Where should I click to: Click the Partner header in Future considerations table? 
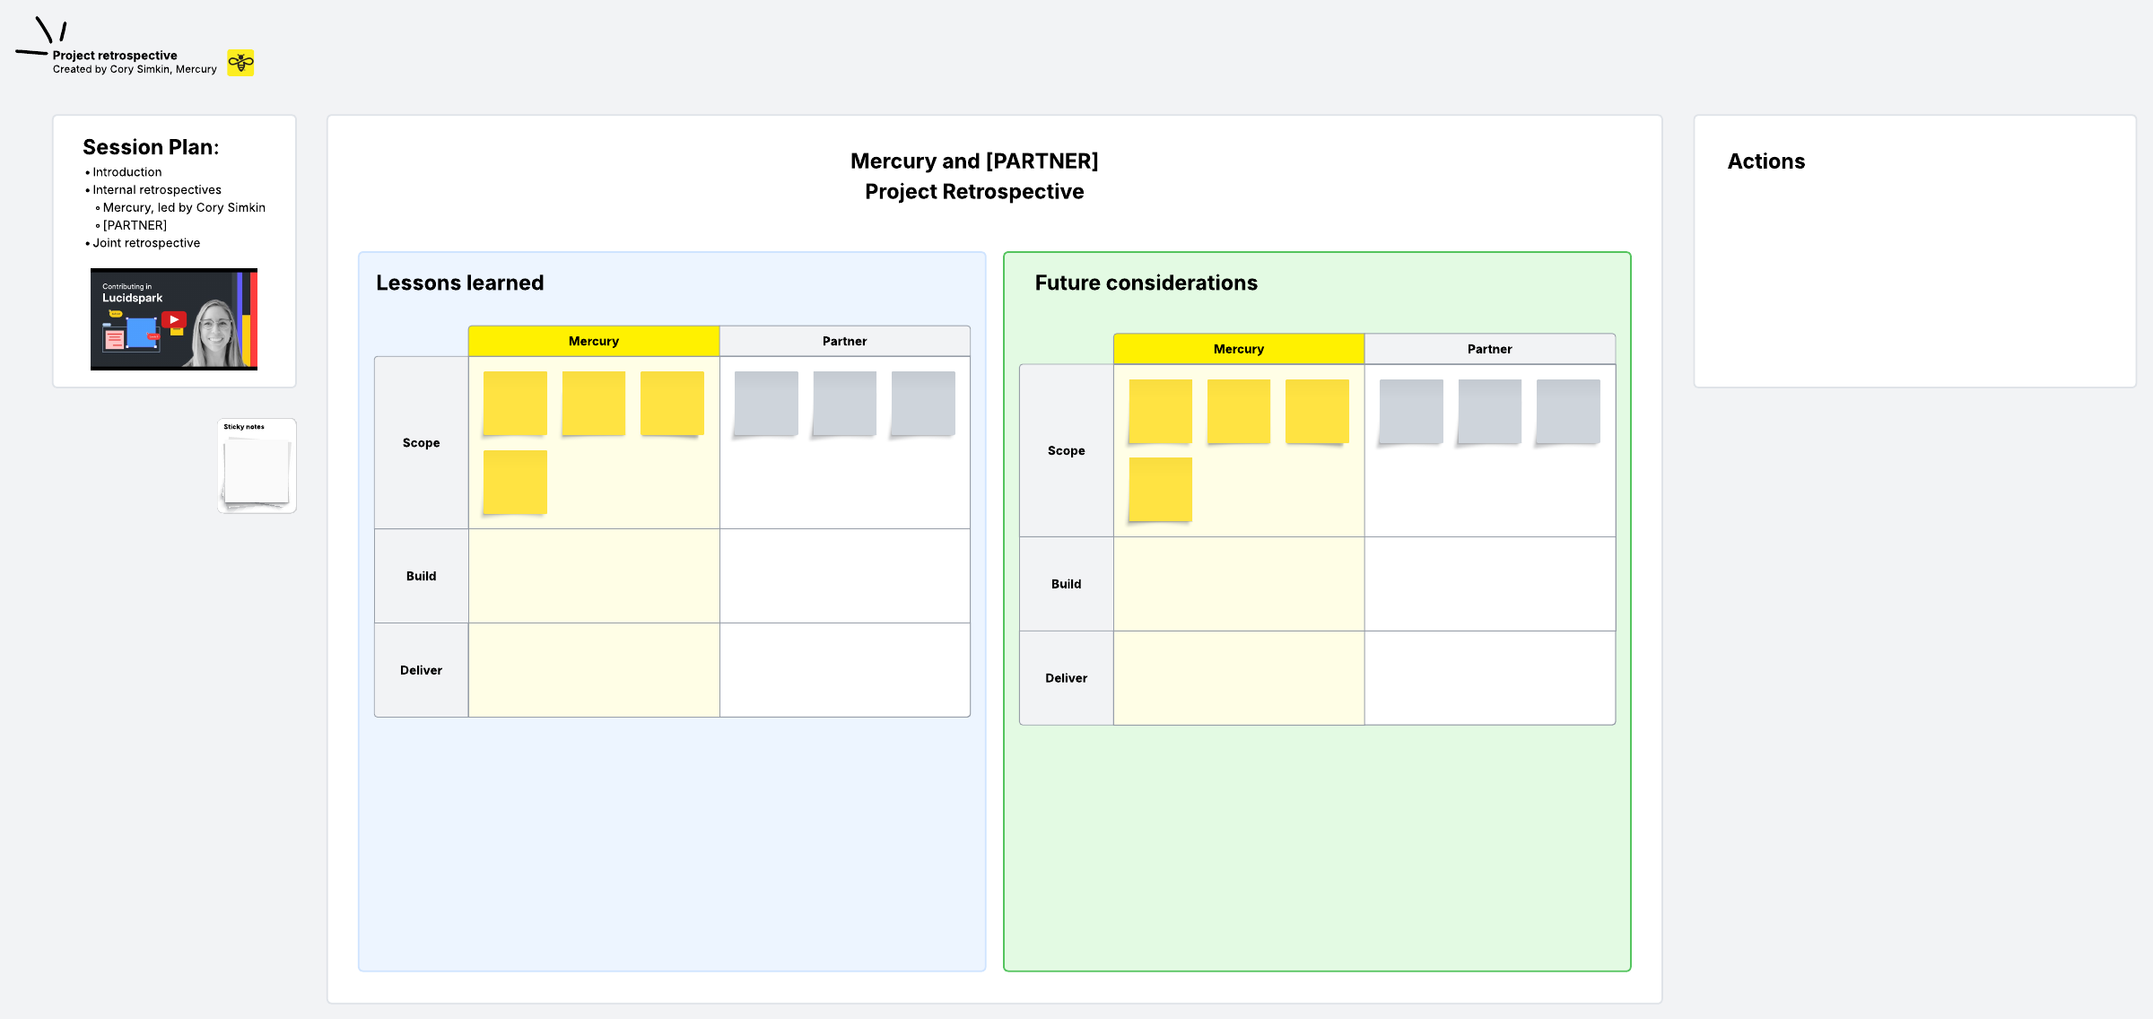(1489, 349)
